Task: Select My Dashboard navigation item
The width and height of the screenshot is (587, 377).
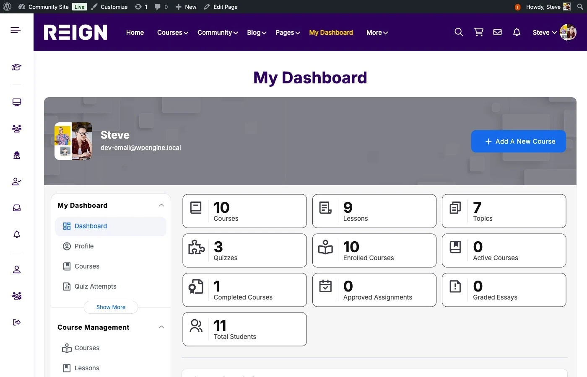Action: point(331,32)
